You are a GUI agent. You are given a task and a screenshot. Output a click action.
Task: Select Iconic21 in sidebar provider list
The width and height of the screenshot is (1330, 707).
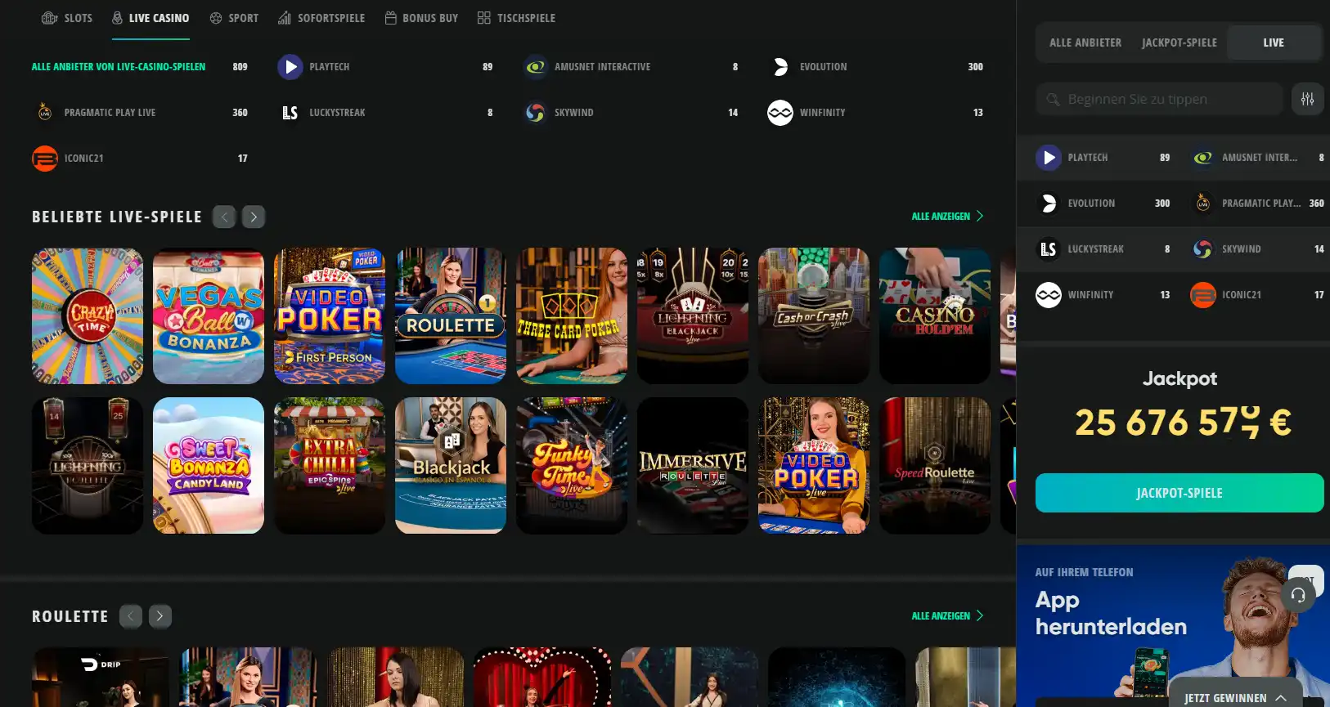[x=1258, y=295]
